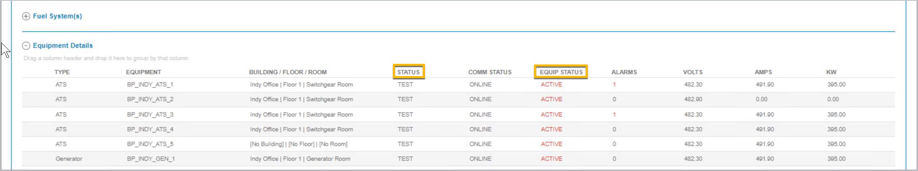Click ACTIVE equip status for BP_INDY_ATS_4
The width and height of the screenshot is (918, 171).
click(551, 129)
